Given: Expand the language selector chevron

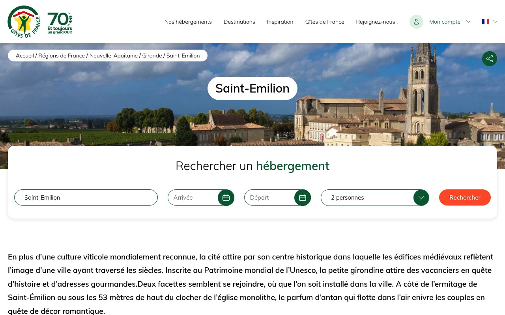Looking at the screenshot, I should 495,22.
